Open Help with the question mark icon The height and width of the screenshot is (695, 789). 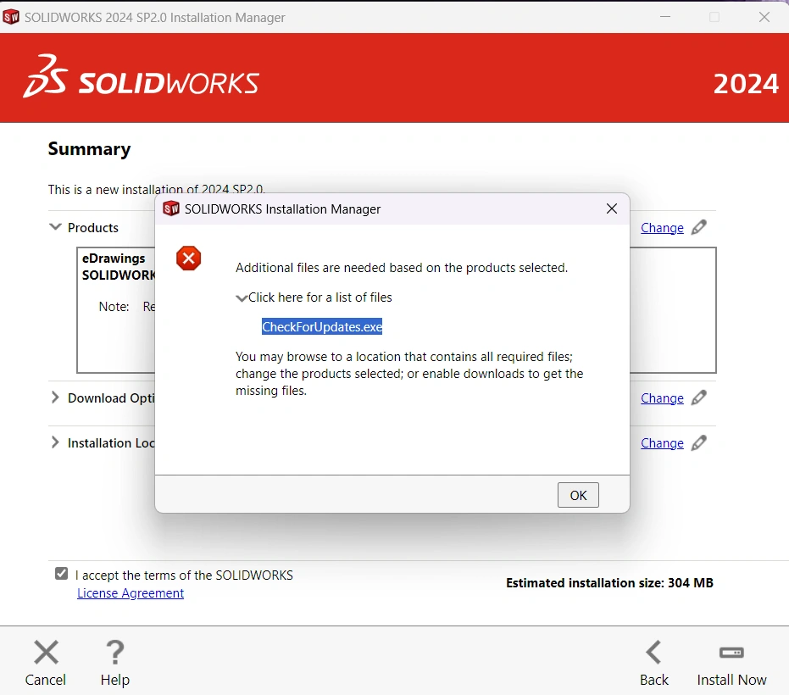coord(115,653)
